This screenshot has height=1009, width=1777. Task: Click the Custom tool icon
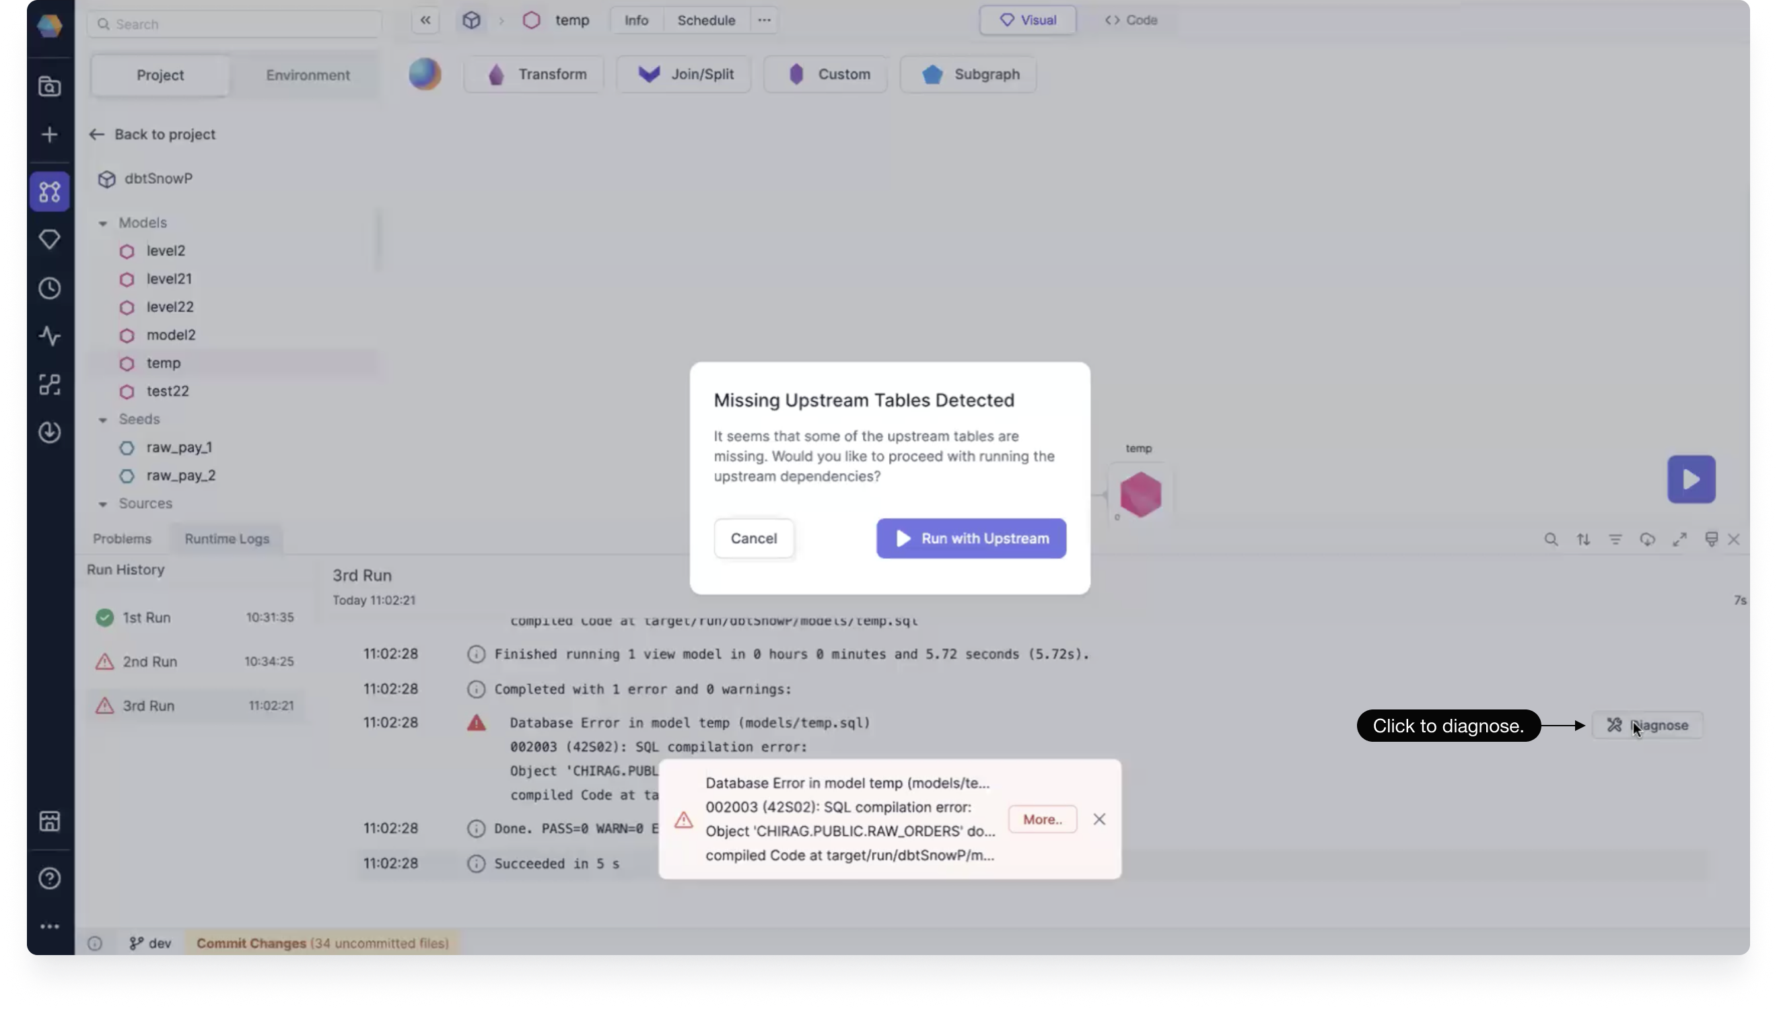[794, 75]
